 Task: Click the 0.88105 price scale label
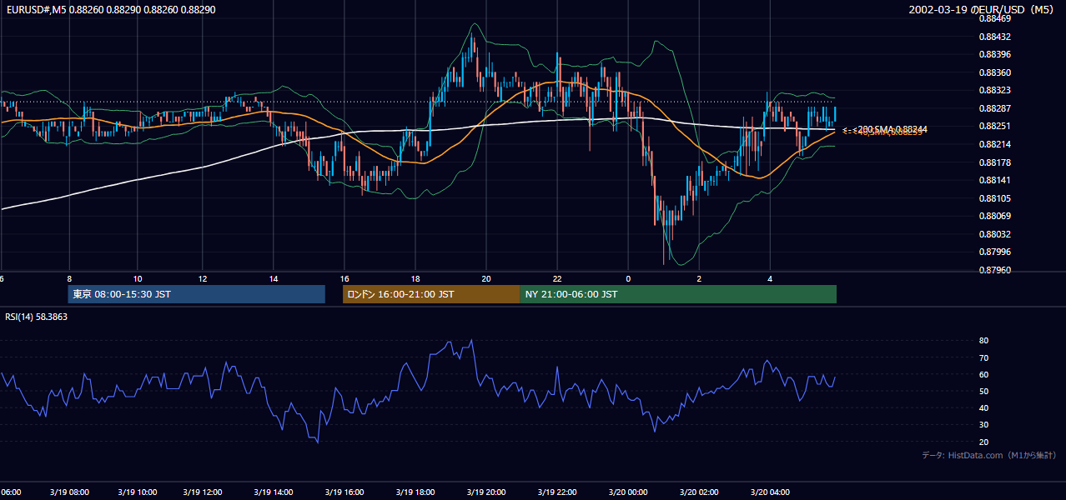coord(995,198)
